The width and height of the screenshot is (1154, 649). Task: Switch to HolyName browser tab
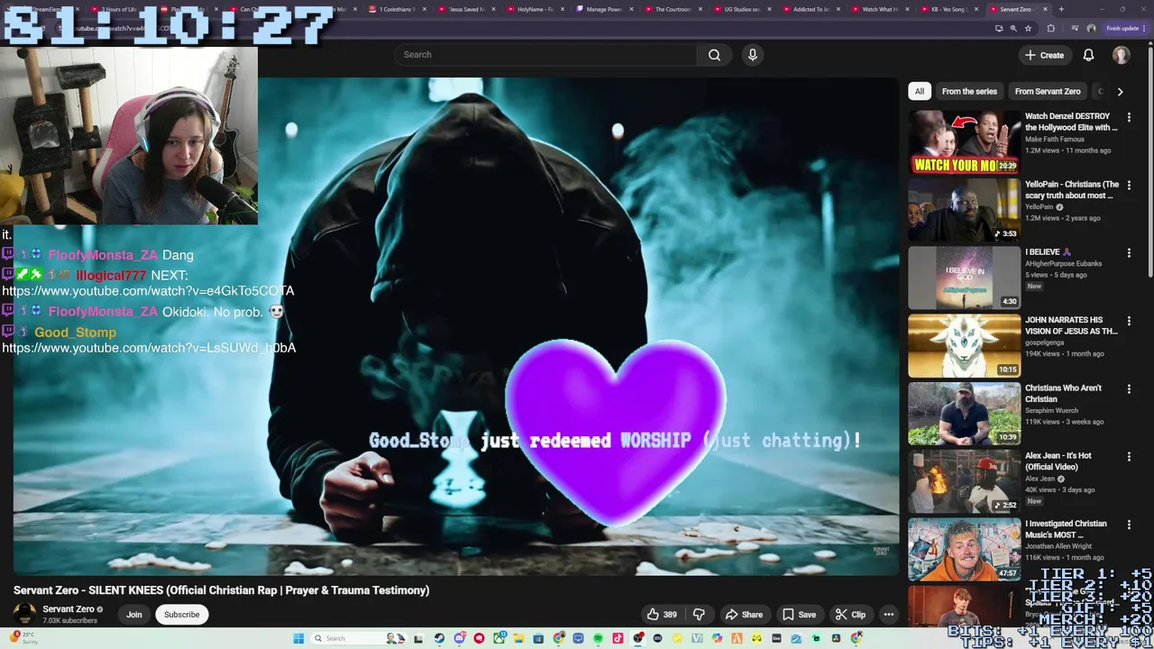(535, 9)
